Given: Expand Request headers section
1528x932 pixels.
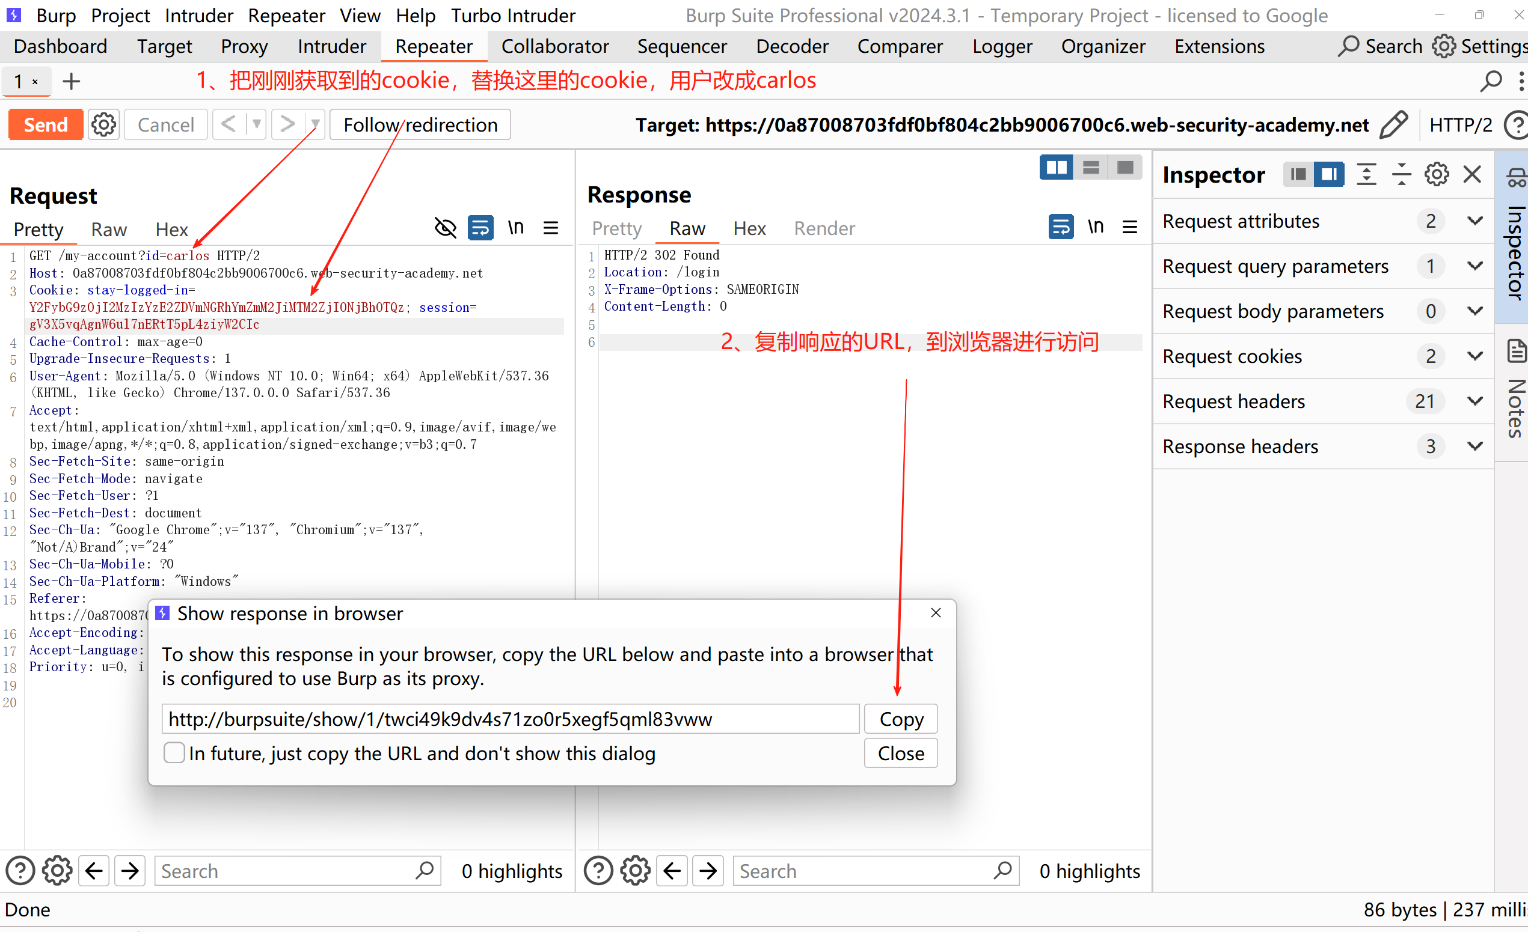Looking at the screenshot, I should [x=1475, y=401].
